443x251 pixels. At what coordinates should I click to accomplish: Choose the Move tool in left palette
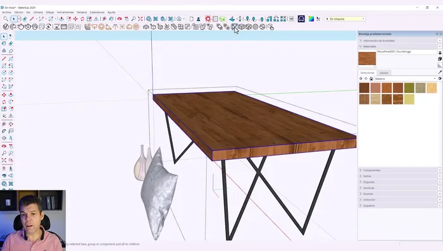coord(4,95)
